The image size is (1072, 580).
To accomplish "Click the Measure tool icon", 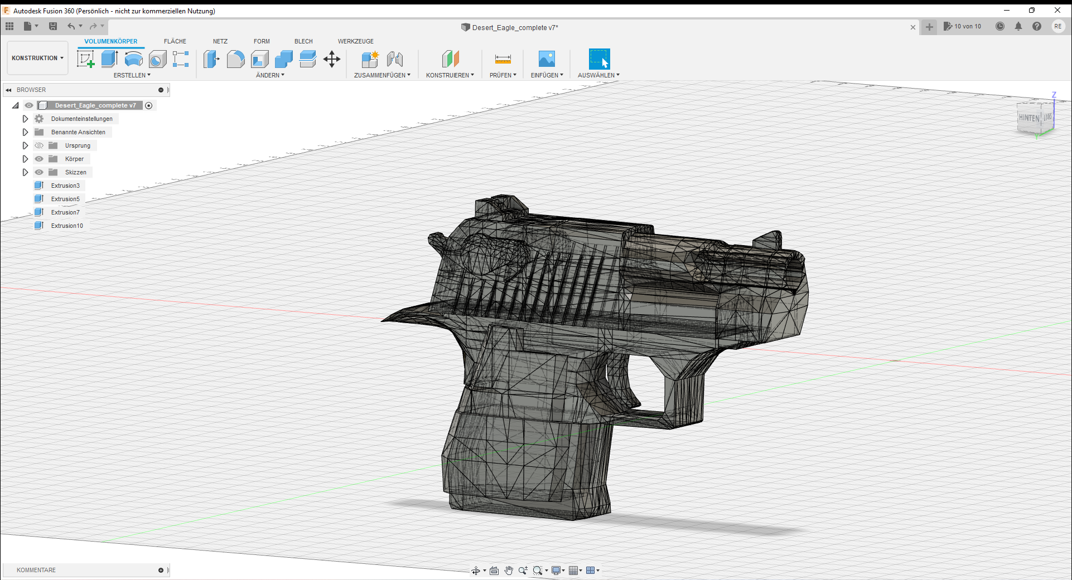I will (x=503, y=59).
